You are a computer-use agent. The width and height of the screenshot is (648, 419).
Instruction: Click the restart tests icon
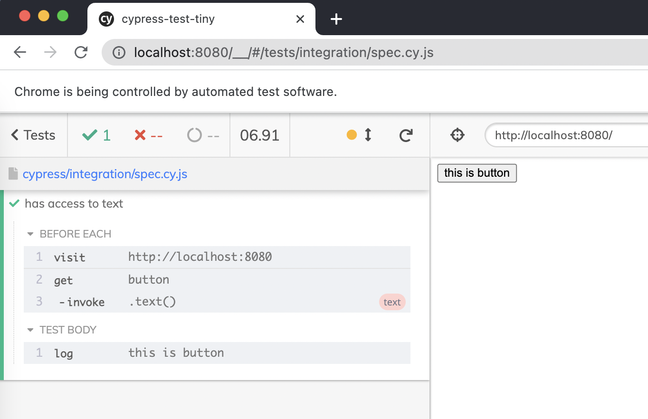406,135
